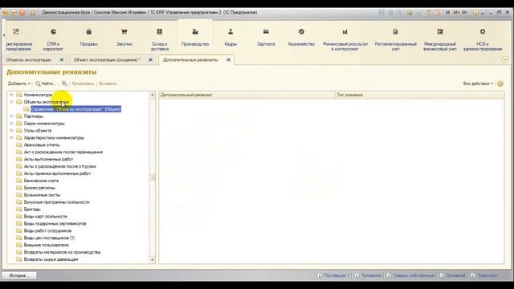Click the favorites star icon in title bar
Screen dimensions: 514x289
tap(32, 13)
